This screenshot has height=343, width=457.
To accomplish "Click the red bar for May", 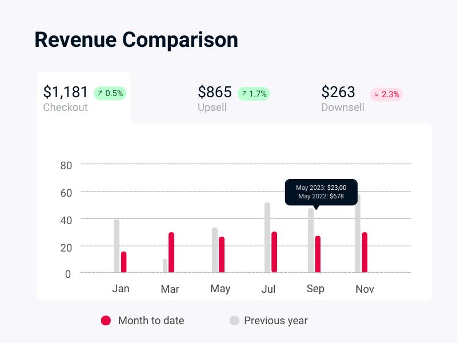I will [222, 254].
